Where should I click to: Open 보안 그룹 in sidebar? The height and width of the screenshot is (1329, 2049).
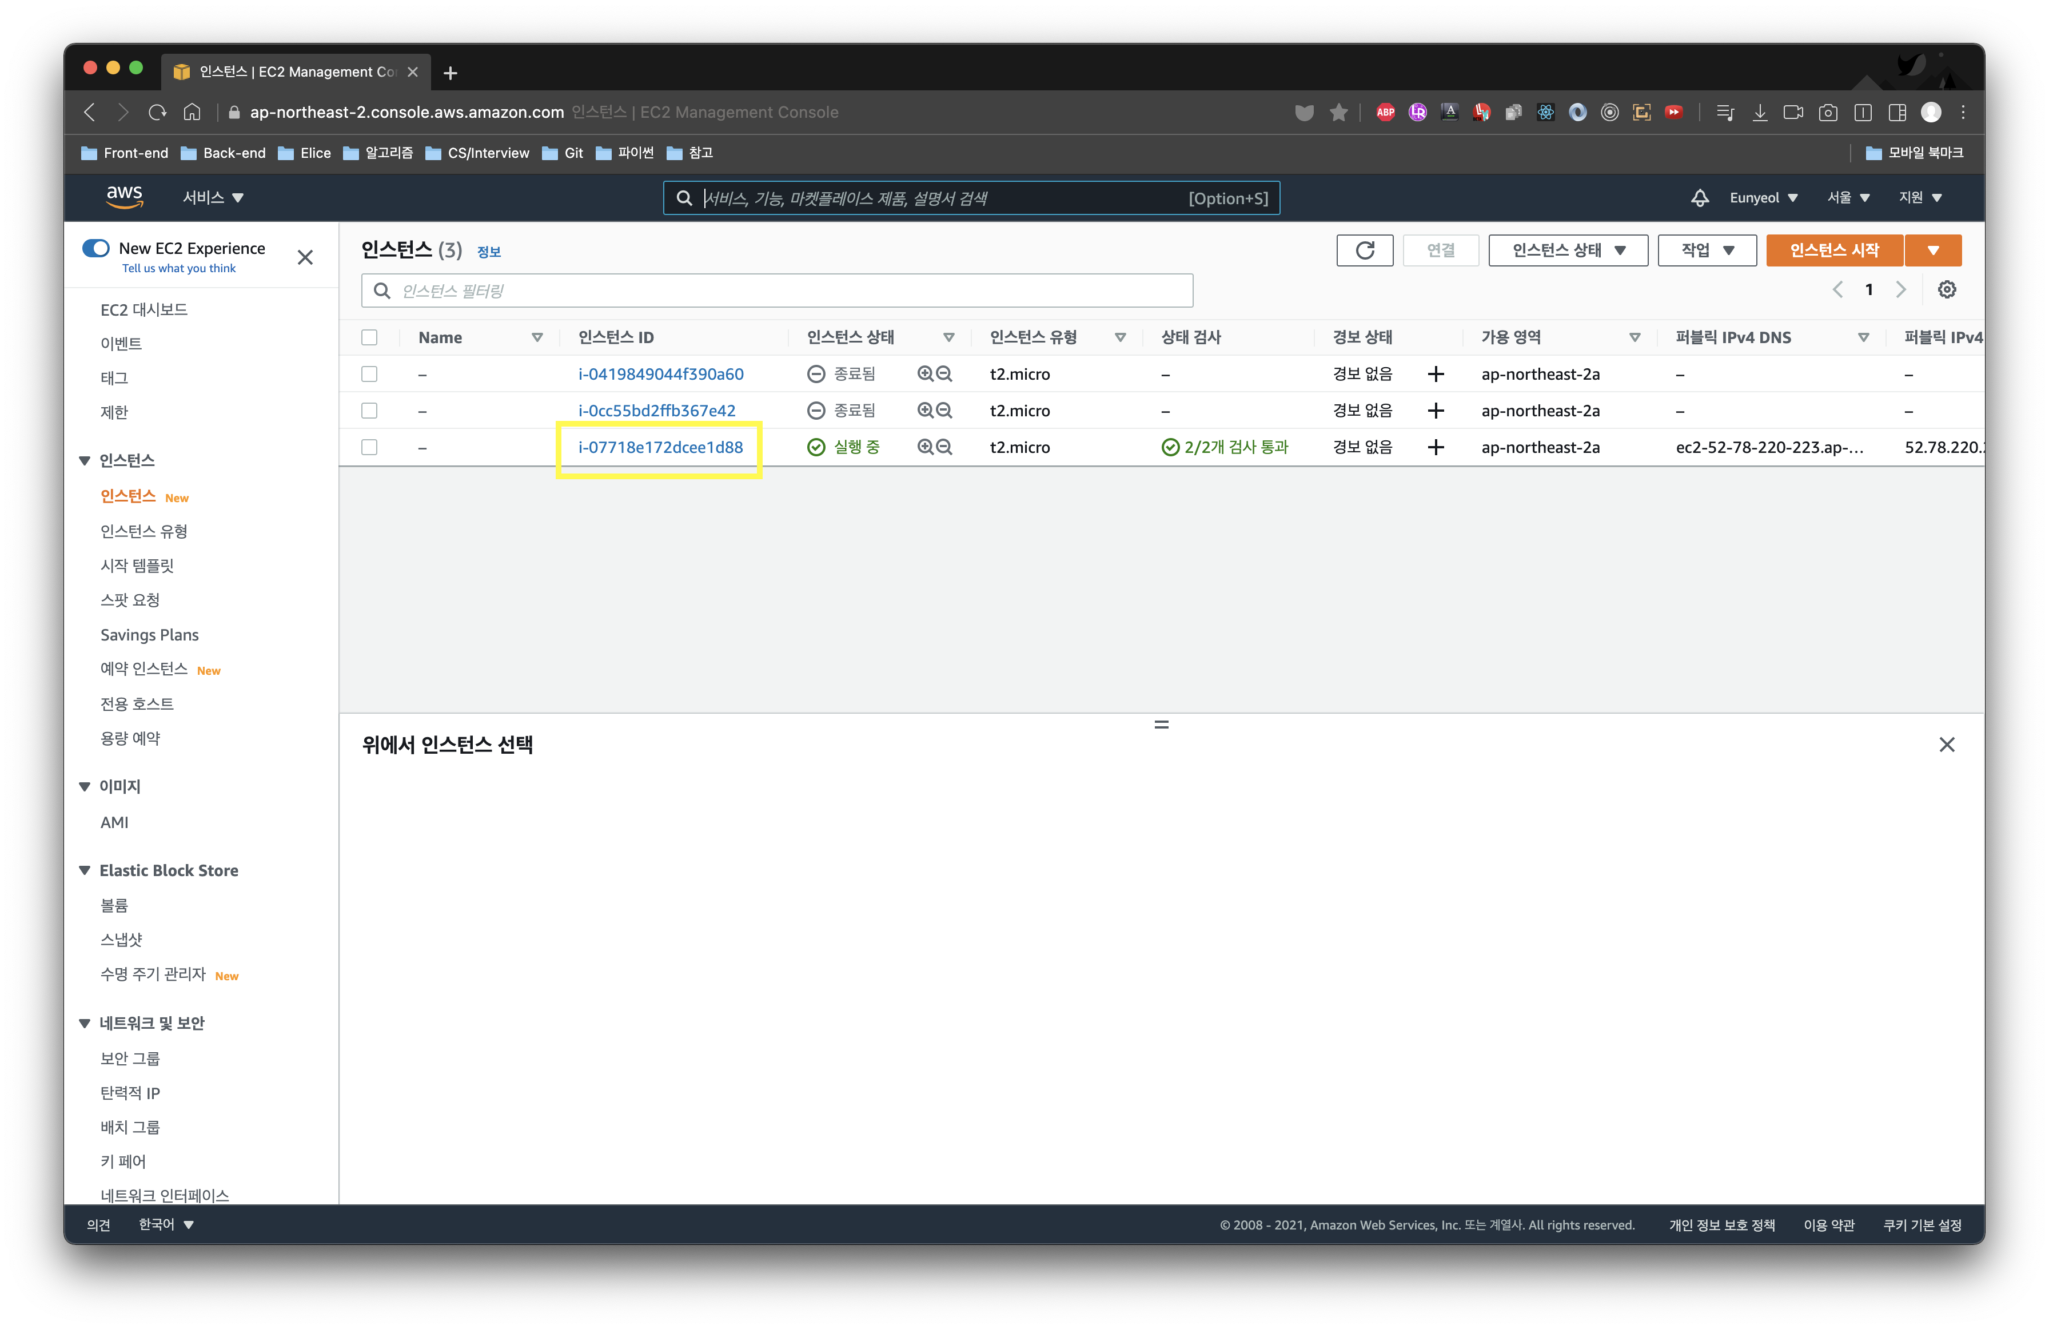130,1058
